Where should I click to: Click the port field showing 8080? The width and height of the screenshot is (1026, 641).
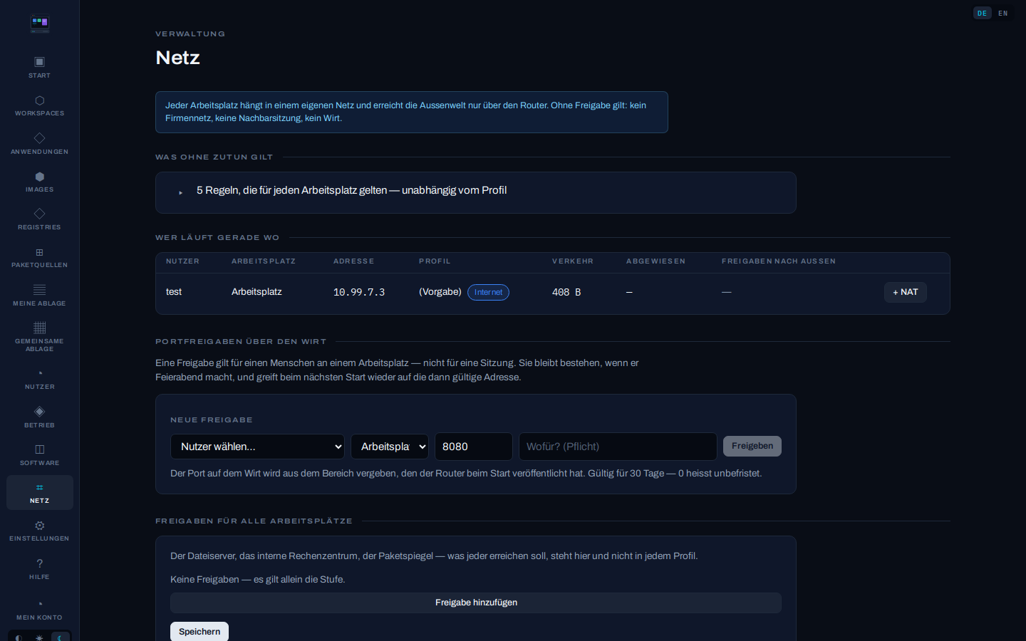pyautogui.click(x=474, y=447)
